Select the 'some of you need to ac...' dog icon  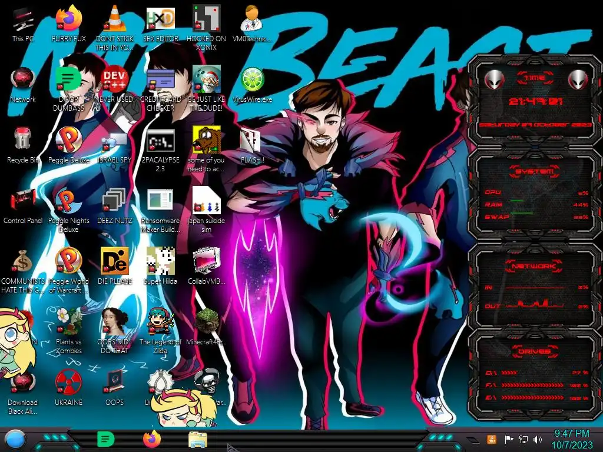point(207,150)
